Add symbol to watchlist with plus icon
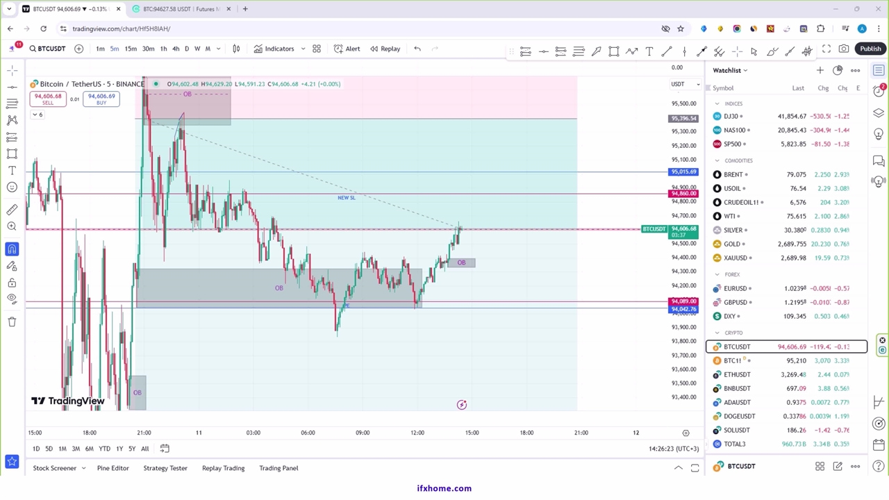The width and height of the screenshot is (889, 500). (820, 70)
